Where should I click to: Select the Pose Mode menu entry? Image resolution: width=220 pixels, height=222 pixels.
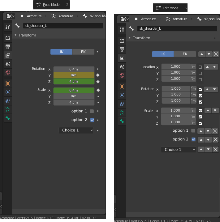[51, 5]
